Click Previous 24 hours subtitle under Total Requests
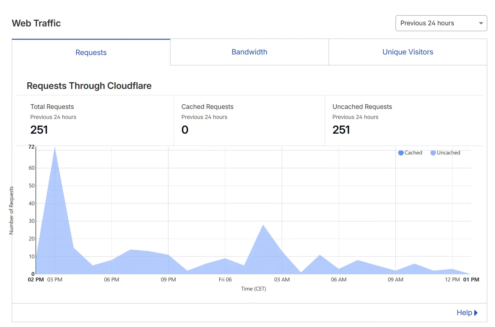 pos(53,117)
